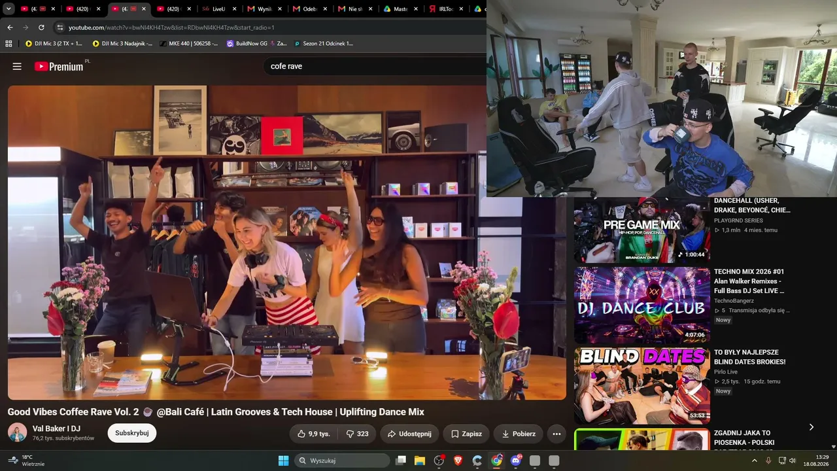Click microphone icon in system tray
Screen dimensions: 837x471
[768, 461]
